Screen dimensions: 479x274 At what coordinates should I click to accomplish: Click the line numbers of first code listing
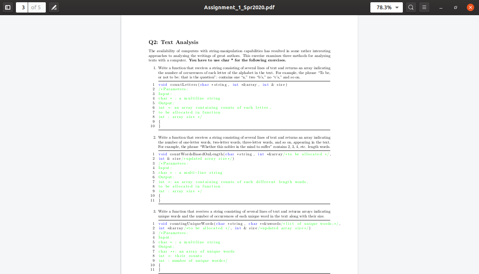click(153, 105)
